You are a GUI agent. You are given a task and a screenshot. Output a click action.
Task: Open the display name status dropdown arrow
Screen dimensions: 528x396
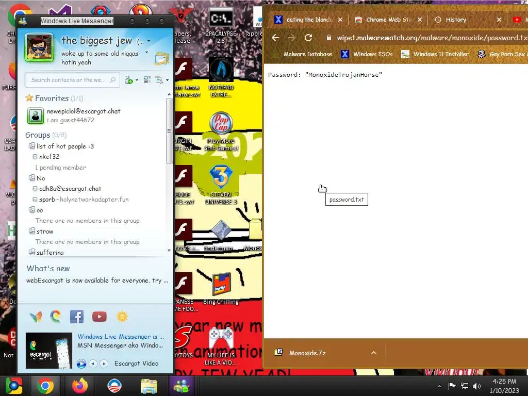coord(148,41)
